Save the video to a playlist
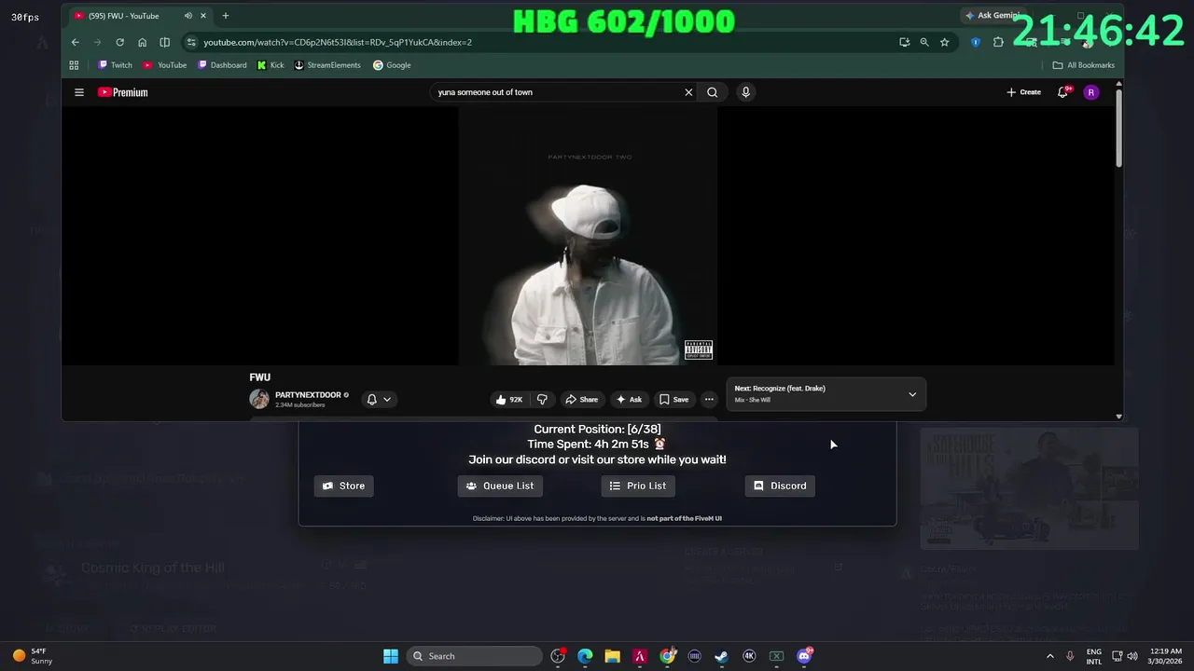Image resolution: width=1194 pixels, height=671 pixels. click(673, 399)
